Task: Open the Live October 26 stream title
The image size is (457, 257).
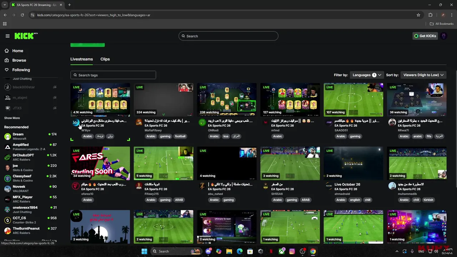Action: point(347,185)
